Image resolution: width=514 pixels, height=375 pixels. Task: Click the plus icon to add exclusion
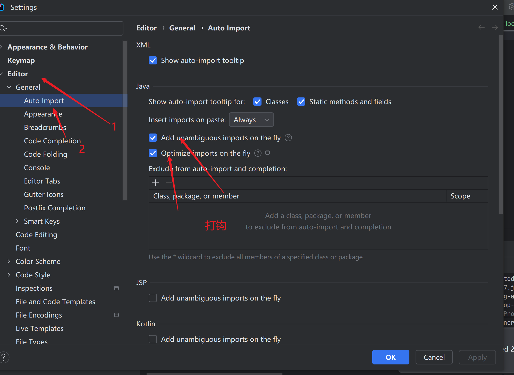[155, 183]
